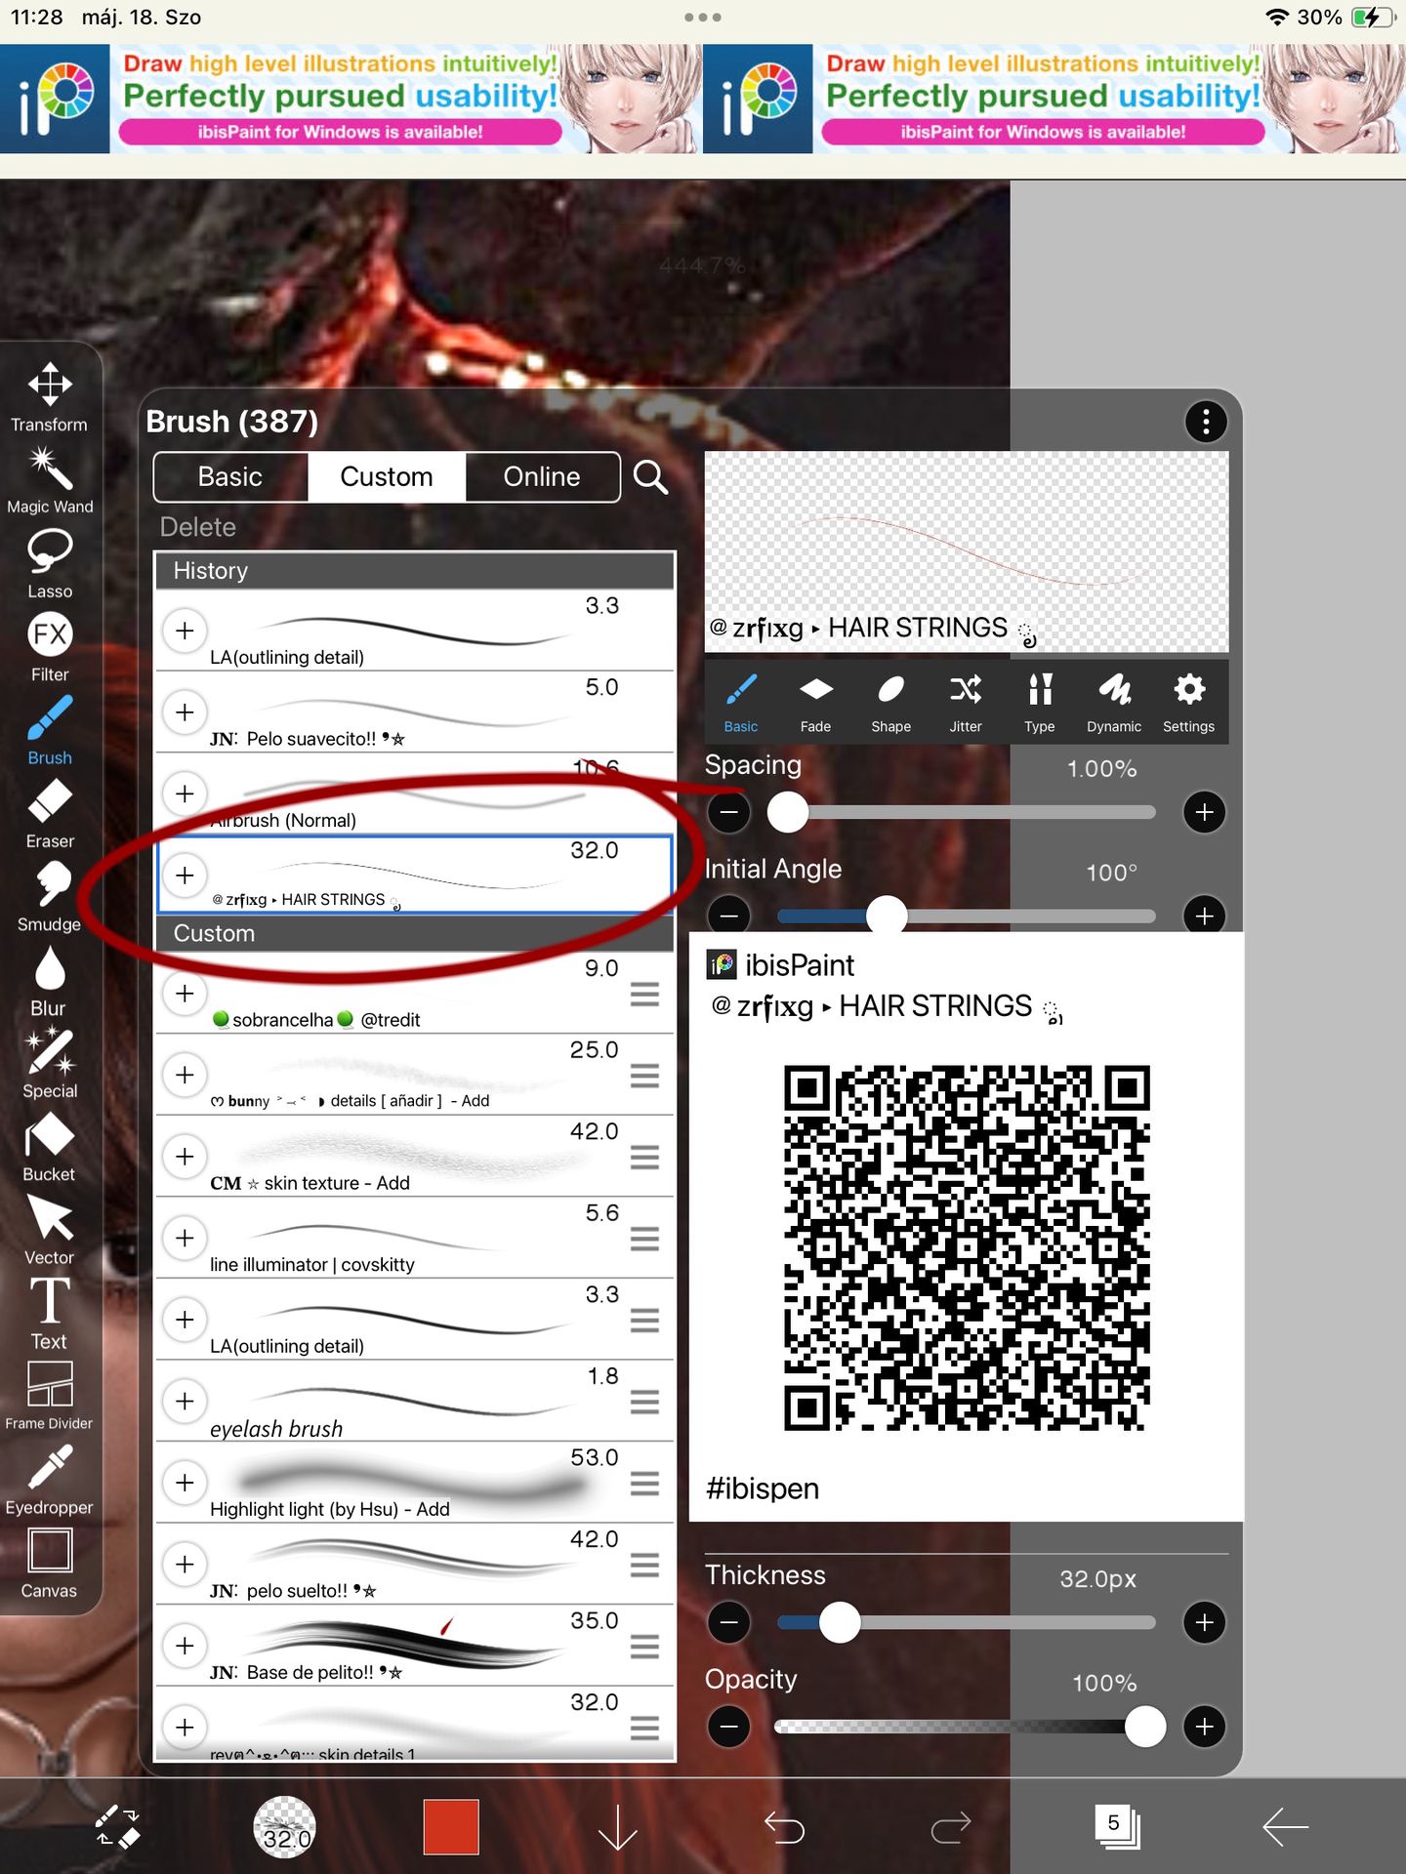
Task: Tap the back arrow at the bottom right
Action: point(1285,1826)
